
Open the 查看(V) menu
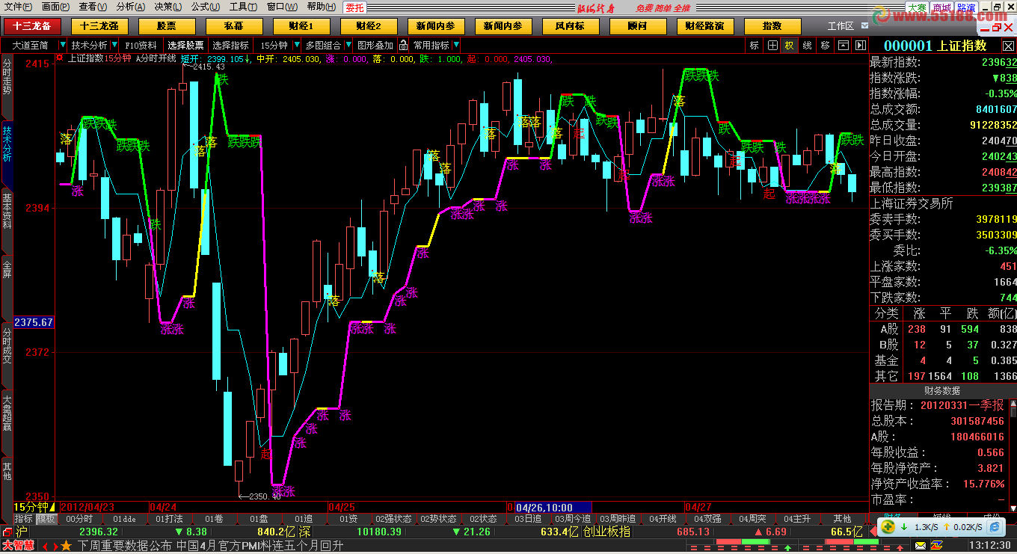[93, 7]
